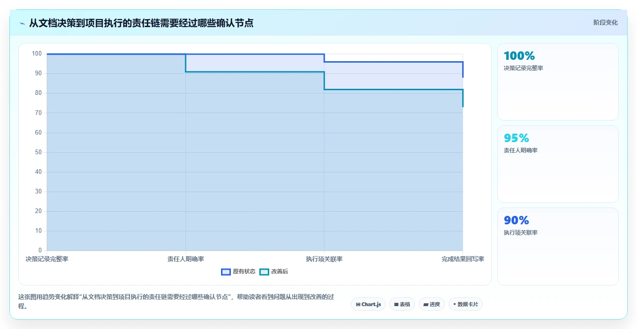Click the icon in the 进度 tag
The height and width of the screenshot is (329, 637).
426,304
